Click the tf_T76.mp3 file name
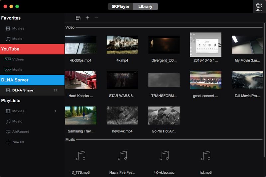The width and height of the screenshot is (266, 177). tap(80, 173)
